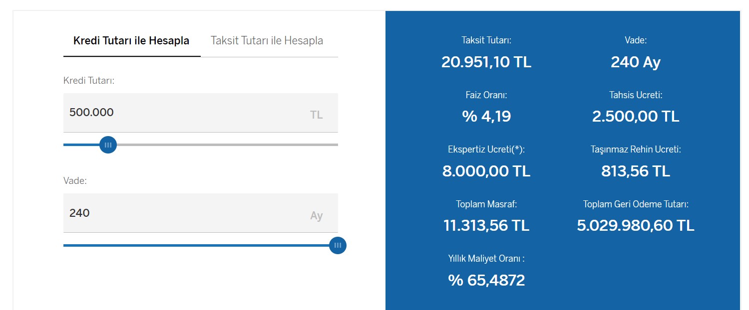Grab the Vade slider handle at maximum
Screen dimensions: 749x310
pos(338,245)
